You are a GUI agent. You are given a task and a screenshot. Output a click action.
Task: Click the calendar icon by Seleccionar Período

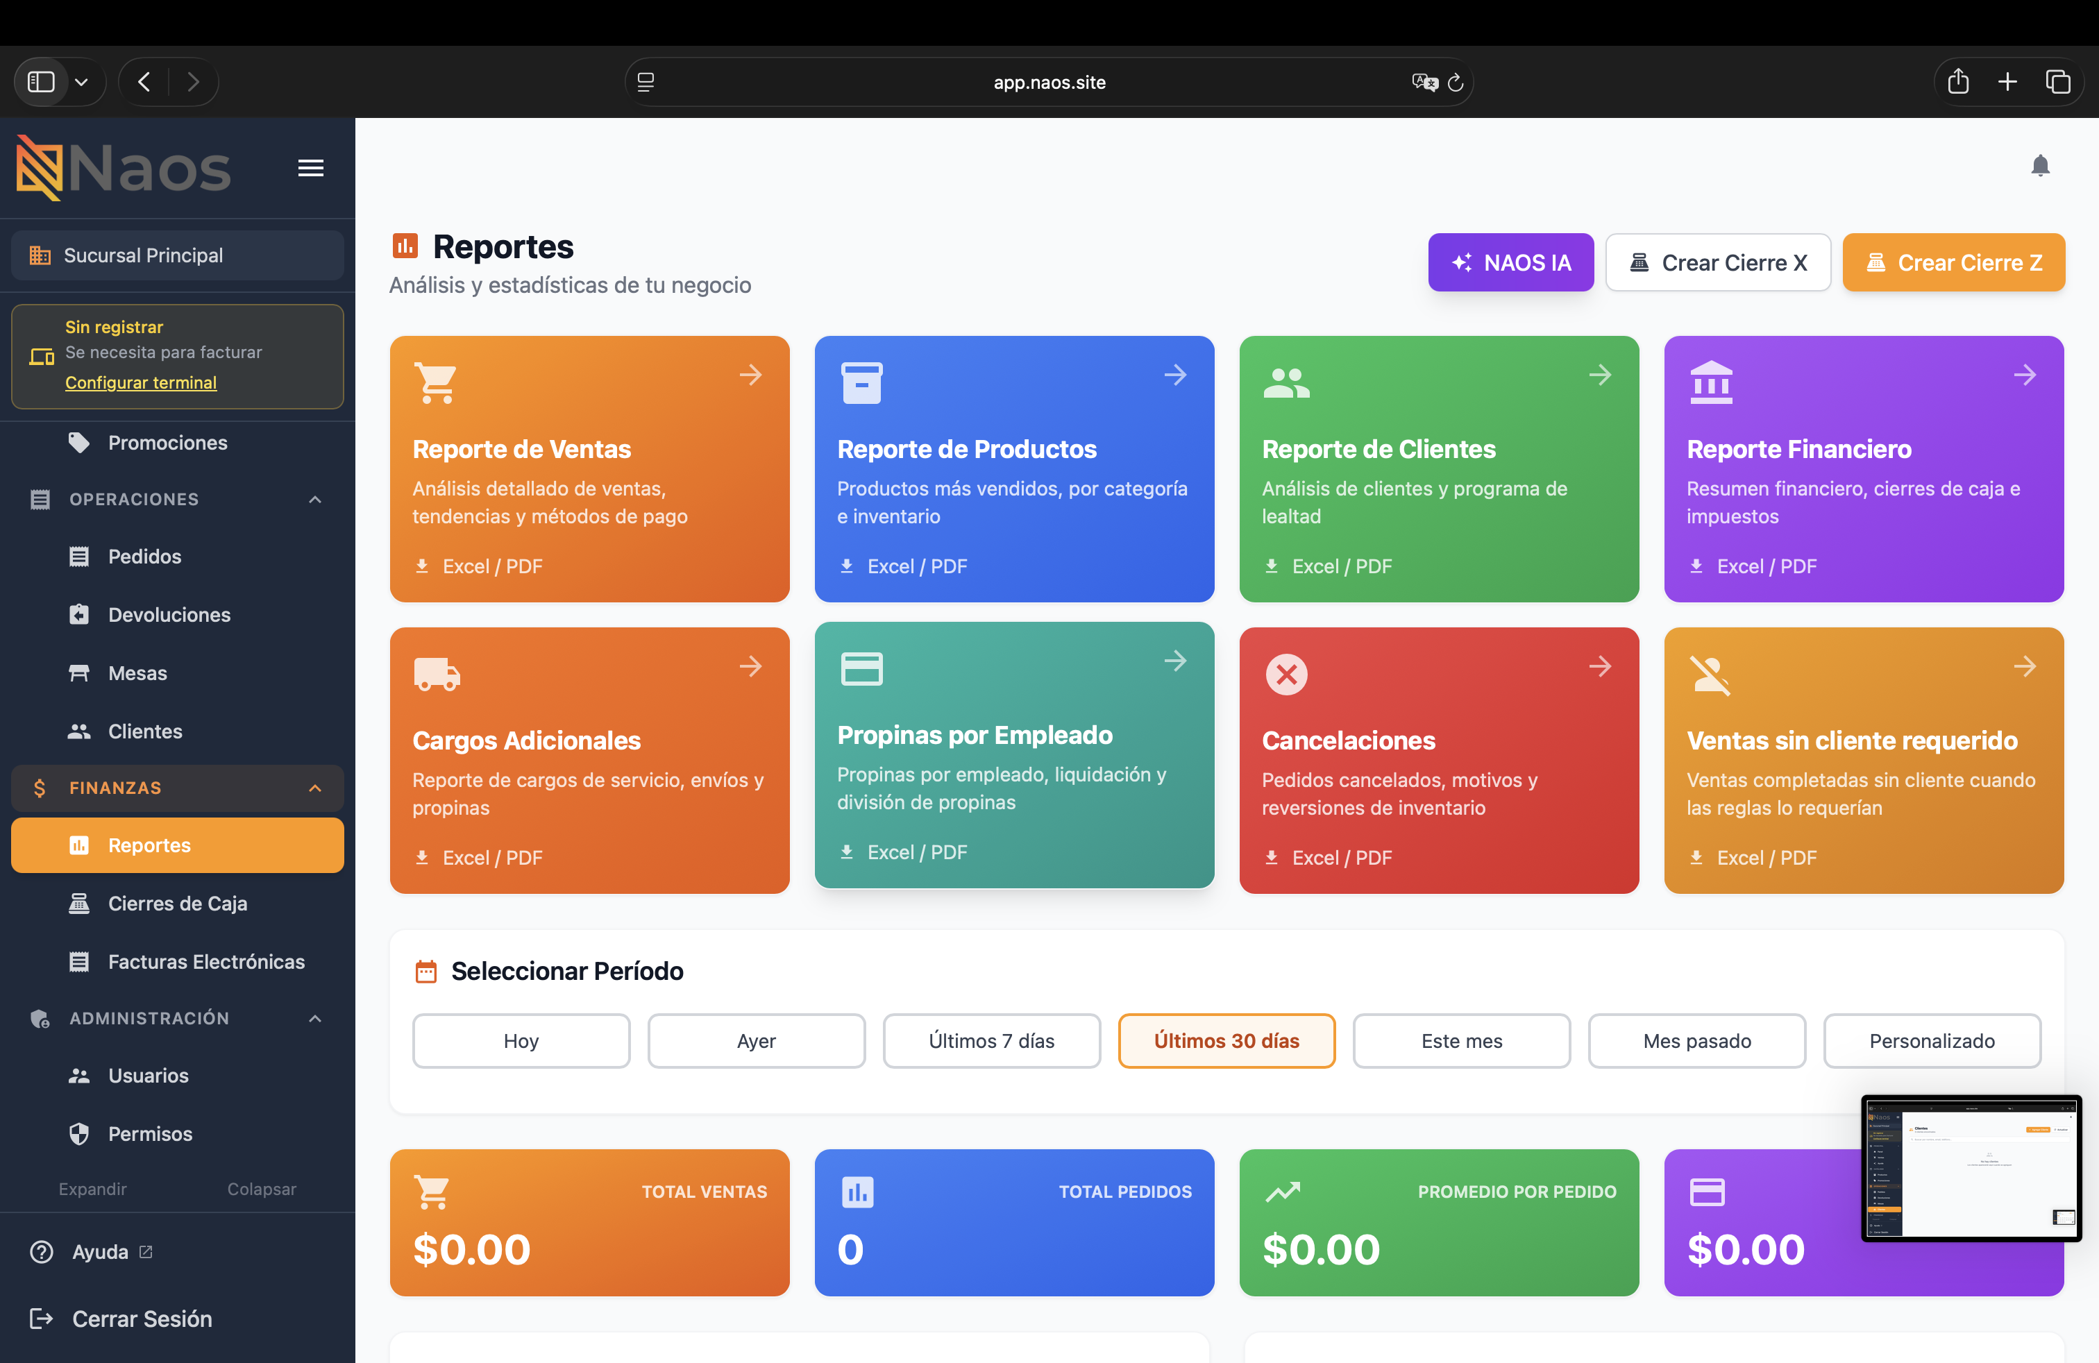(426, 972)
